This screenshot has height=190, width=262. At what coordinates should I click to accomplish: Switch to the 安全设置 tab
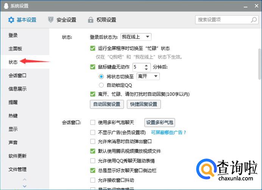(62, 20)
